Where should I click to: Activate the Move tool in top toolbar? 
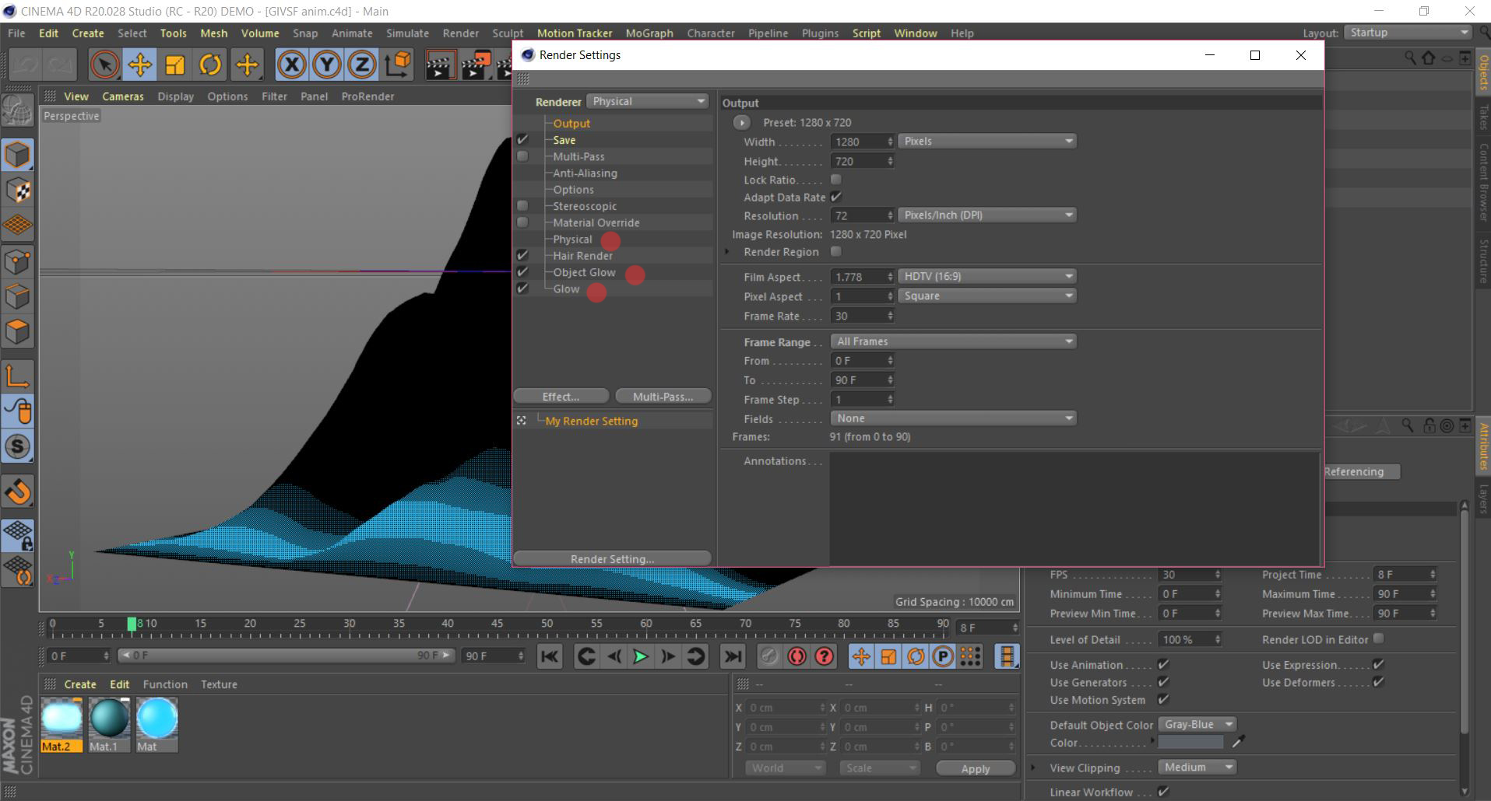(140, 65)
